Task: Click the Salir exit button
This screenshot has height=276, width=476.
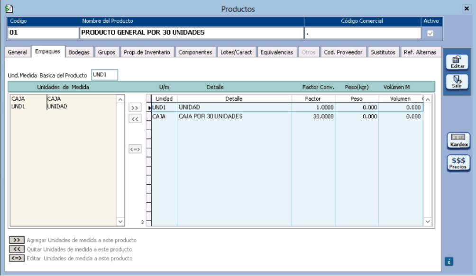Action: coord(457,82)
